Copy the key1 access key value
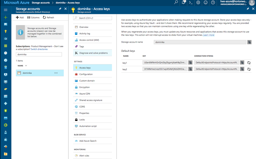Image resolution: width=256 pixels, height=159 pixels. (190, 62)
